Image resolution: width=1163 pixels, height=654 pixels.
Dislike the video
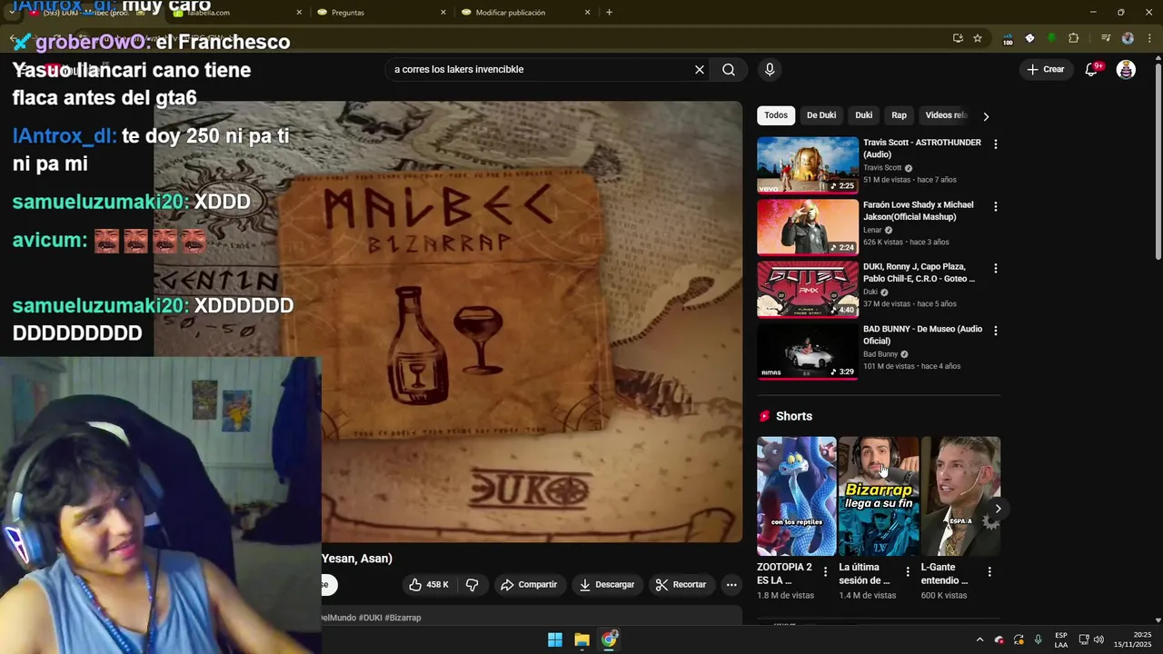coord(472,585)
